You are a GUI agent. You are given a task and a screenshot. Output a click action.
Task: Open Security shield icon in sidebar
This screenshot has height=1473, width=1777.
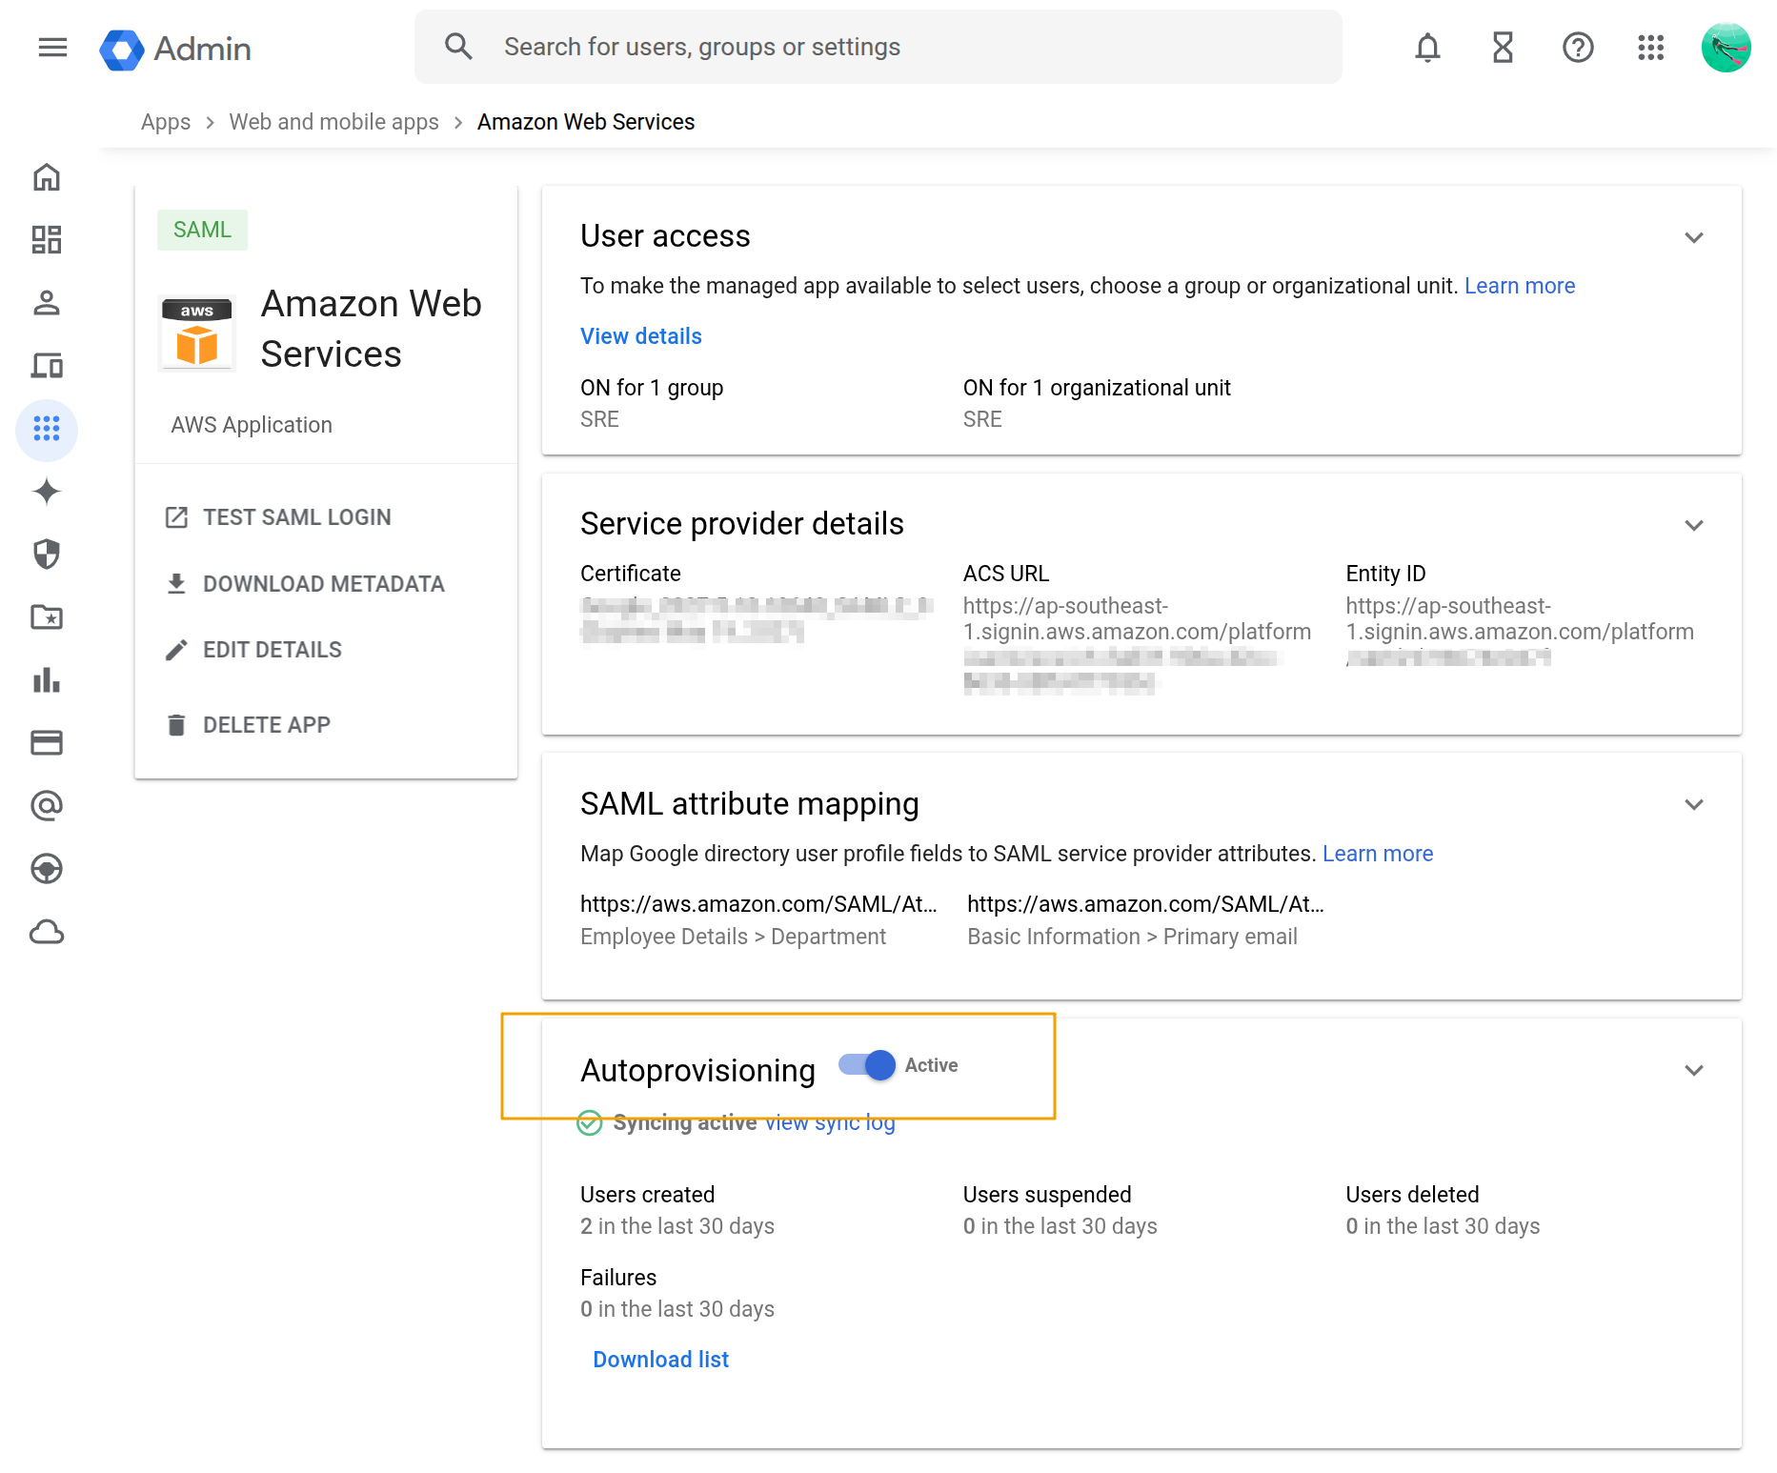tap(47, 555)
